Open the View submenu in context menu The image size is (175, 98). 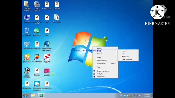coord(105,48)
